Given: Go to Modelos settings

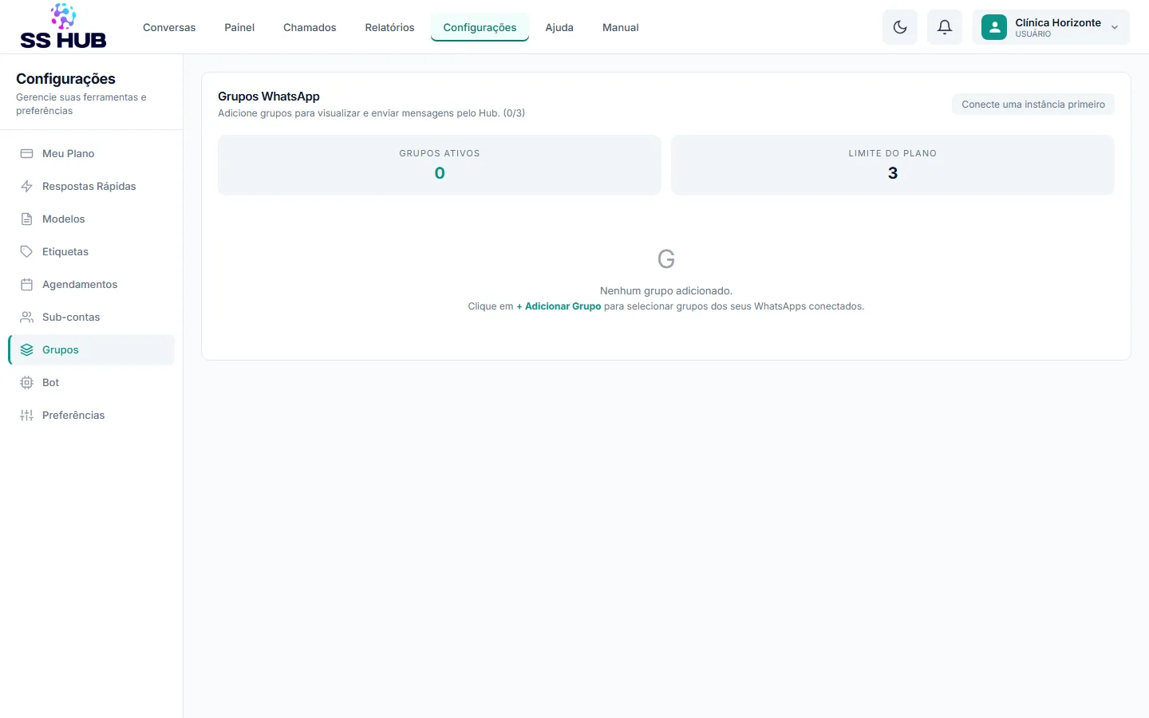Looking at the screenshot, I should click(92, 219).
